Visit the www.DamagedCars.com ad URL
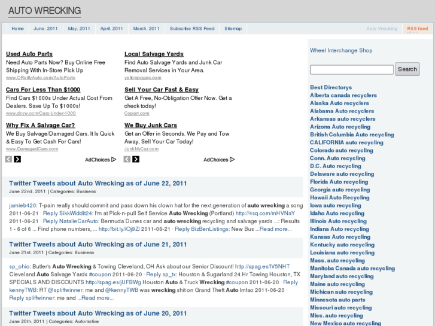 [x=32, y=149]
